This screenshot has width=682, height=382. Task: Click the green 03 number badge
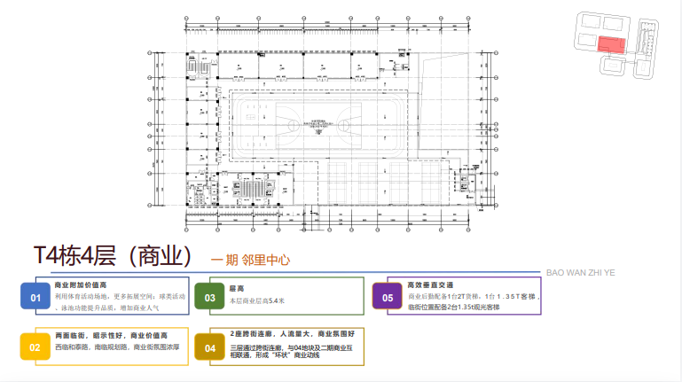(209, 295)
